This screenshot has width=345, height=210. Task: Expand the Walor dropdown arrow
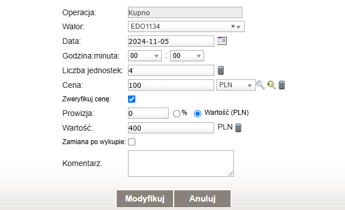[238, 27]
